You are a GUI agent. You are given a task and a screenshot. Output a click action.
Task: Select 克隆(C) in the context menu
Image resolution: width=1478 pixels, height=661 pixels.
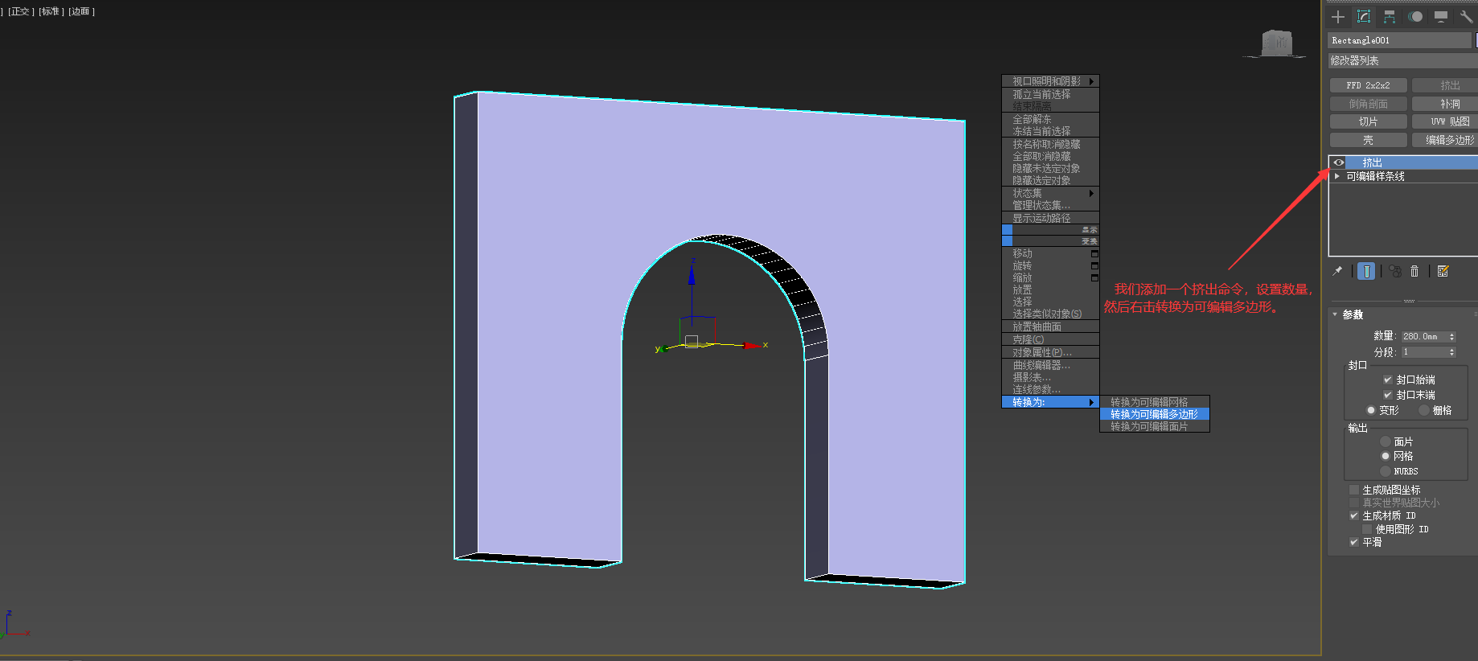tap(1028, 339)
